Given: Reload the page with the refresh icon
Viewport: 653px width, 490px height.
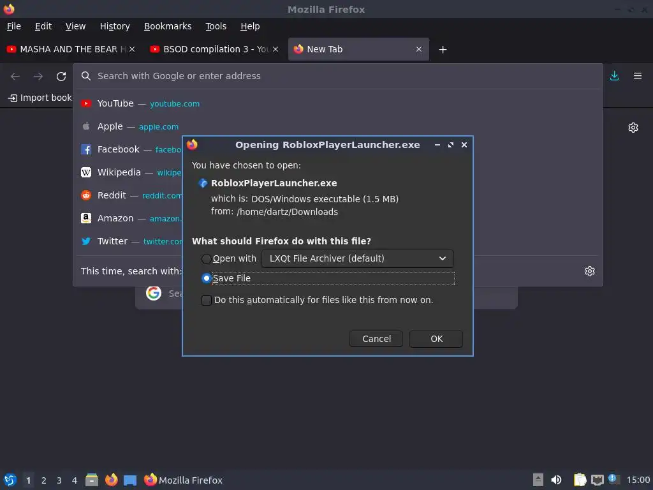Looking at the screenshot, I should 61,77.
